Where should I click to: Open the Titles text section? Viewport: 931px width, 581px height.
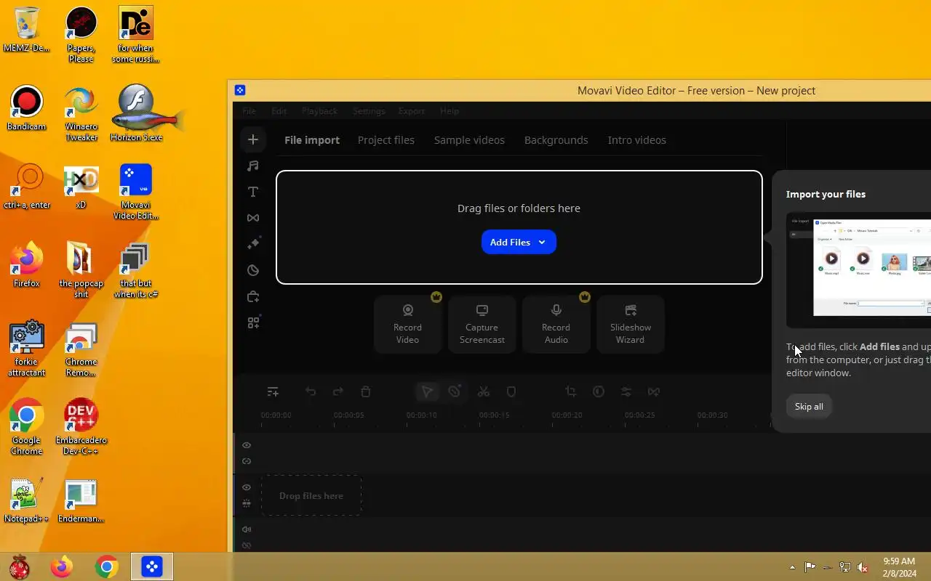point(253,192)
